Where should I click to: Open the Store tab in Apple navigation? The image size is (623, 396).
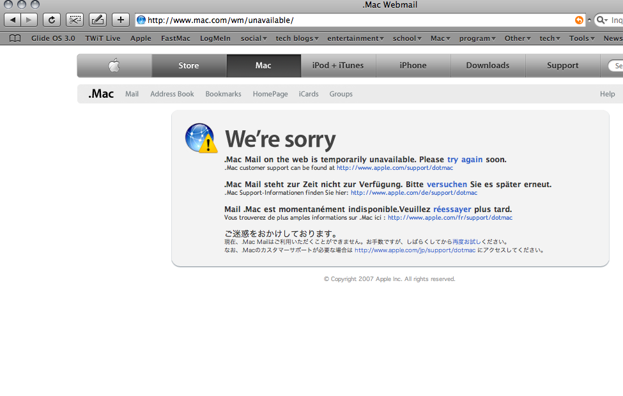pyautogui.click(x=188, y=66)
